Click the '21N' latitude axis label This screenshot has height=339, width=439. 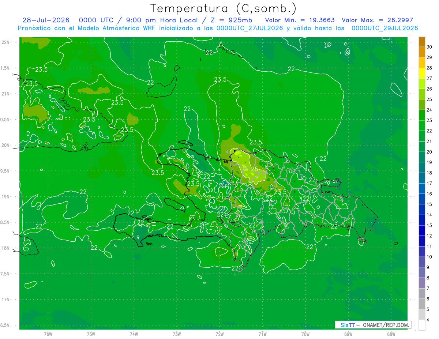pyautogui.click(x=5, y=94)
